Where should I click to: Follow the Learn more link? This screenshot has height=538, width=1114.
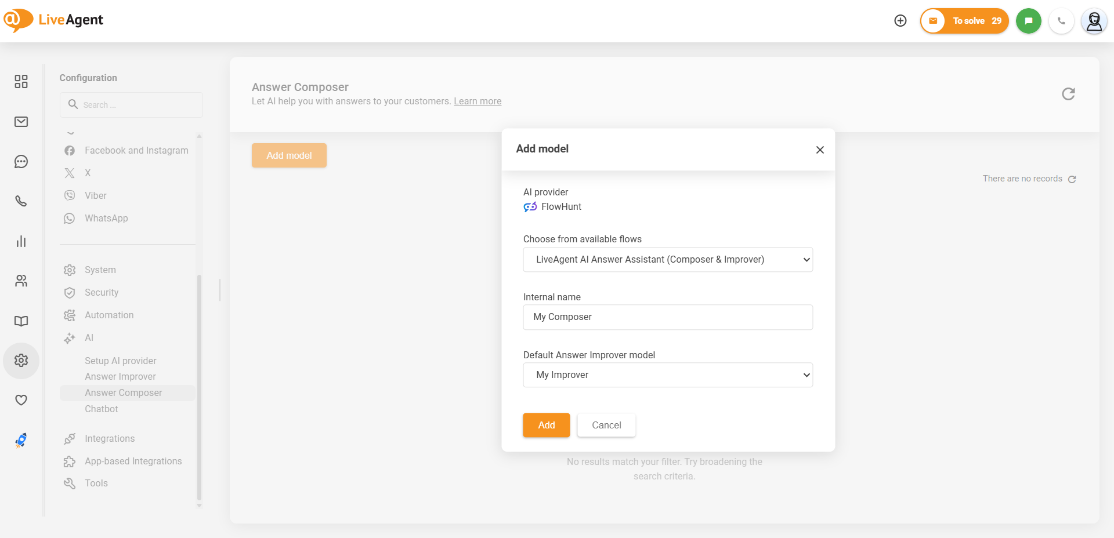[x=477, y=101]
